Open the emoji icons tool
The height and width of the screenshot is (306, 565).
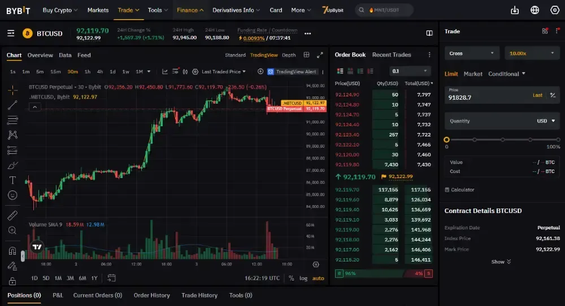(12, 195)
